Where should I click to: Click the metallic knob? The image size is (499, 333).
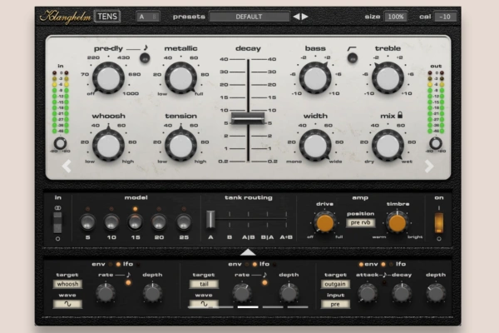180,78
